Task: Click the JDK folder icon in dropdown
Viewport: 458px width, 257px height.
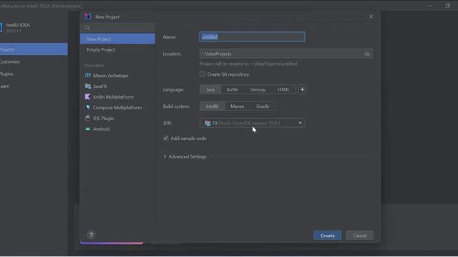Action: point(208,123)
